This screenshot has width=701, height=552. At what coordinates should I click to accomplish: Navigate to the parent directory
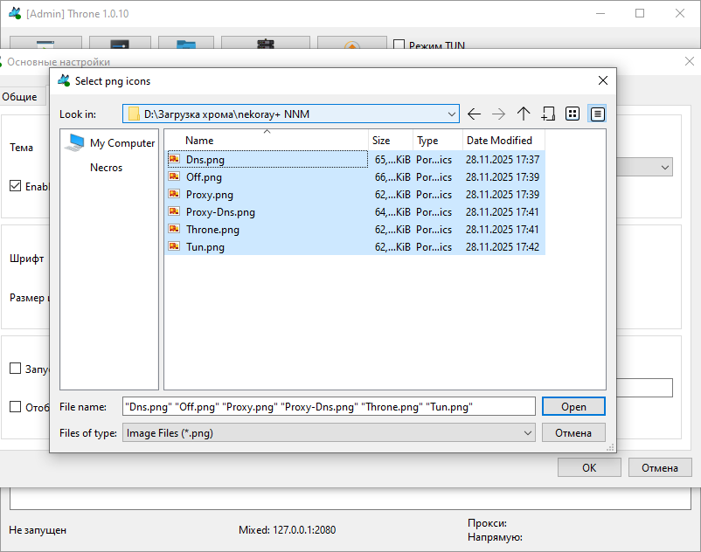[523, 114]
